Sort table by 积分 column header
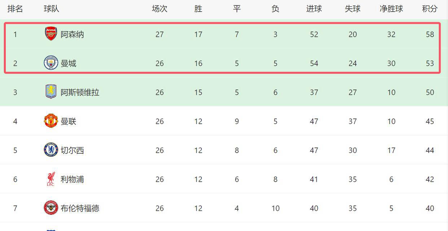Screen dimensions: 448x231 coord(430,9)
